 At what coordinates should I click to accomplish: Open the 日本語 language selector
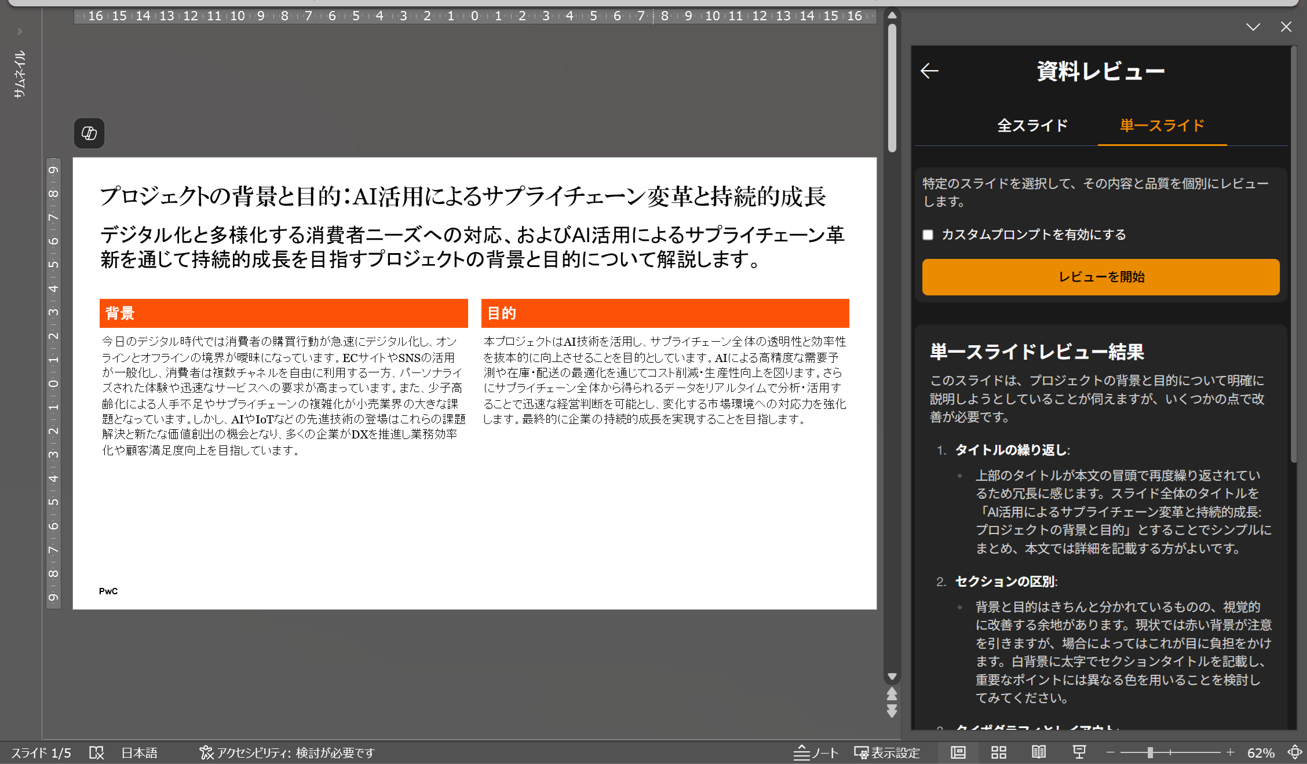tap(139, 752)
